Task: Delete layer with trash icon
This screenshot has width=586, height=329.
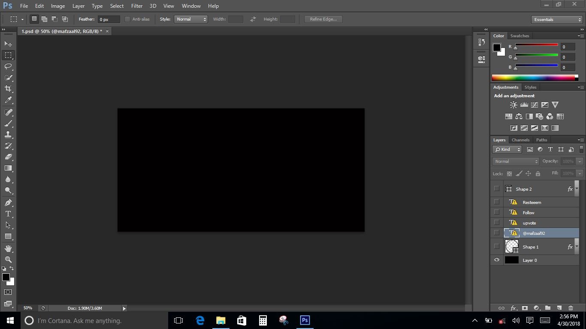Action: (571, 308)
